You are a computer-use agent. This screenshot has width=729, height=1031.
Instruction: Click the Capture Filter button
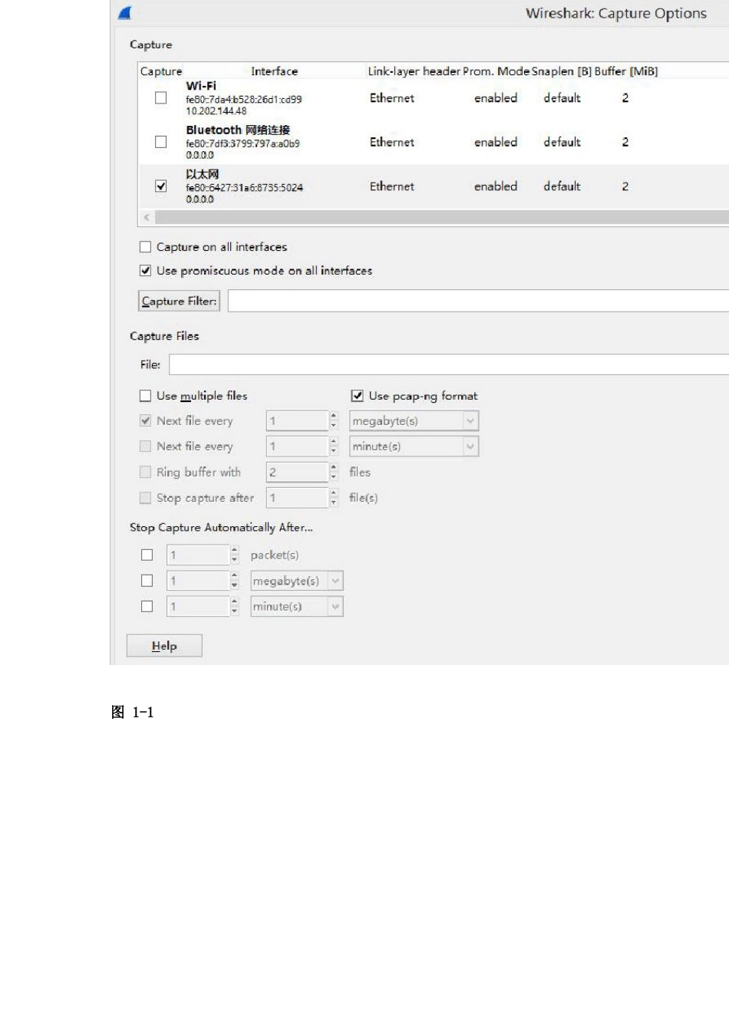pos(179,301)
